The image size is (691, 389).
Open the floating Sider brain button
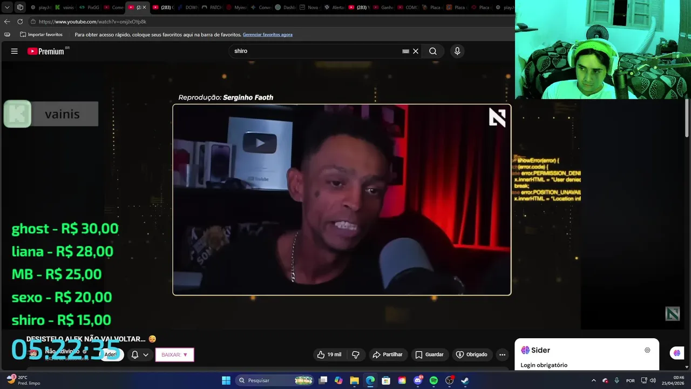(x=677, y=353)
